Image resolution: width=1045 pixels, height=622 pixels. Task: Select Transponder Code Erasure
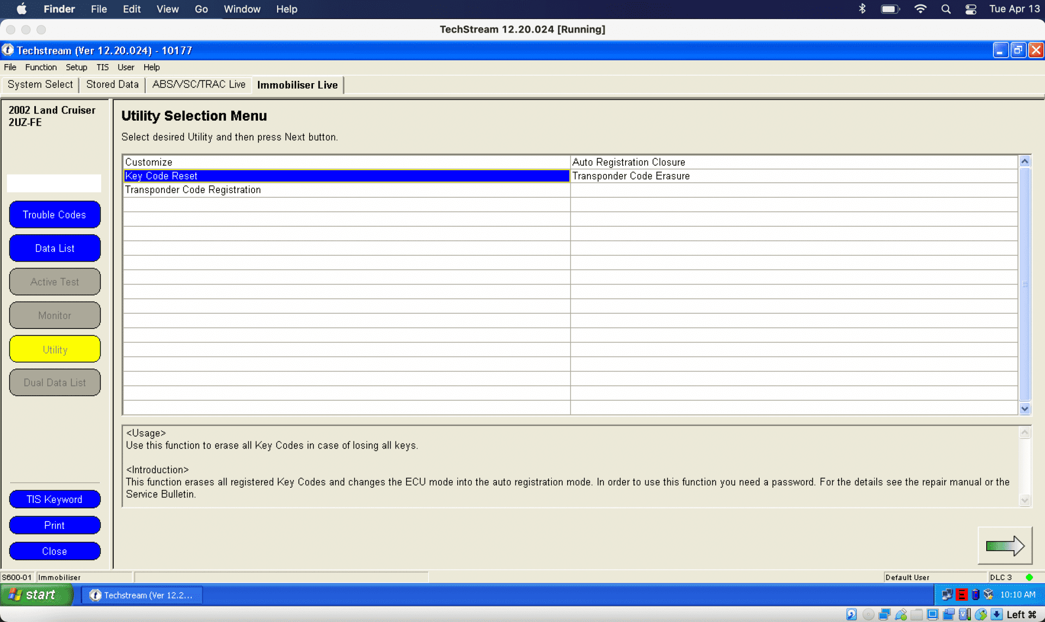point(794,176)
